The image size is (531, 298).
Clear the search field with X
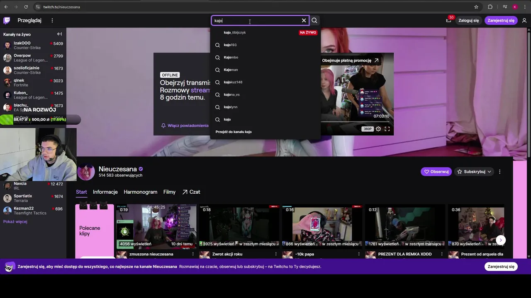[x=304, y=20]
